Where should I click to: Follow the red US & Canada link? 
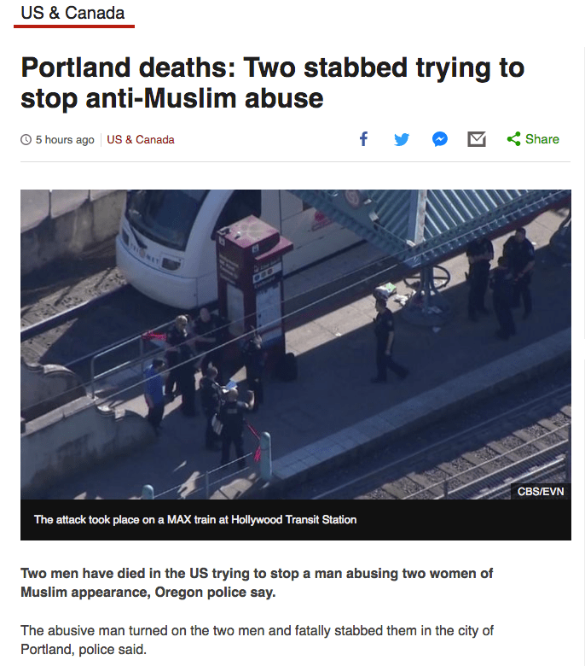pos(141,140)
